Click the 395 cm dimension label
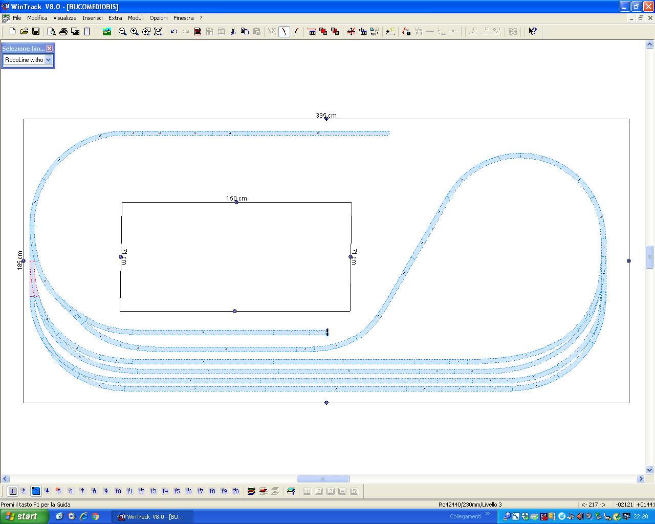This screenshot has width=655, height=524. [x=326, y=116]
